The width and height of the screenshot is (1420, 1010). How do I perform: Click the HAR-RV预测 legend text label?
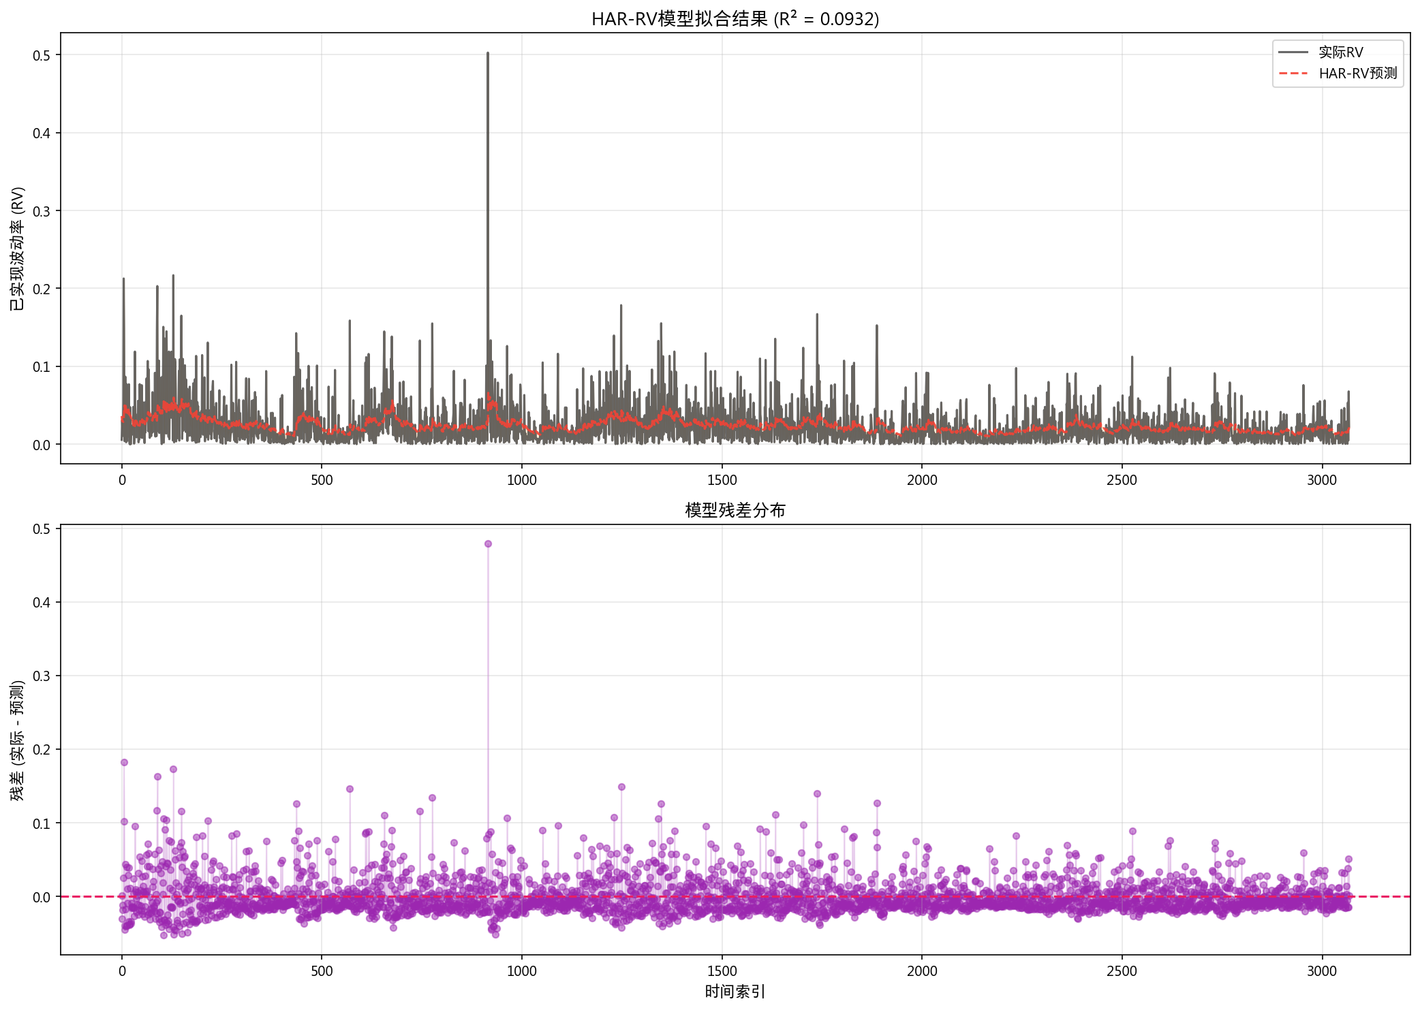(x=1357, y=74)
